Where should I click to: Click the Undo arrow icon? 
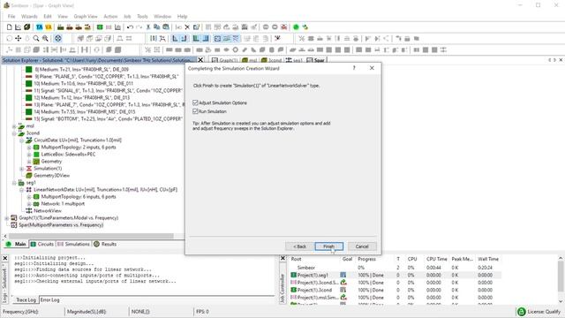coord(130,27)
